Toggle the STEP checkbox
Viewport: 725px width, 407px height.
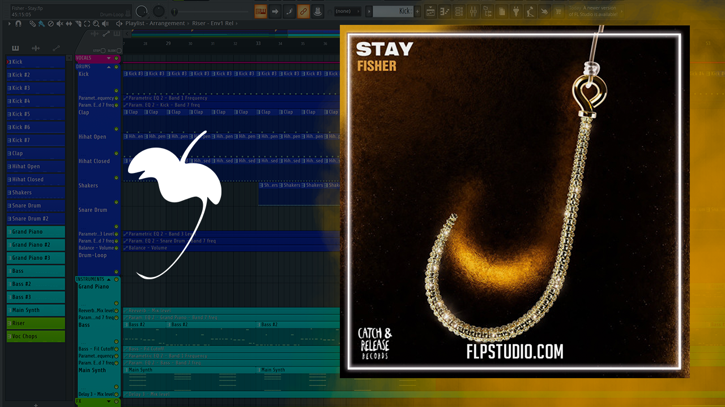(x=103, y=50)
